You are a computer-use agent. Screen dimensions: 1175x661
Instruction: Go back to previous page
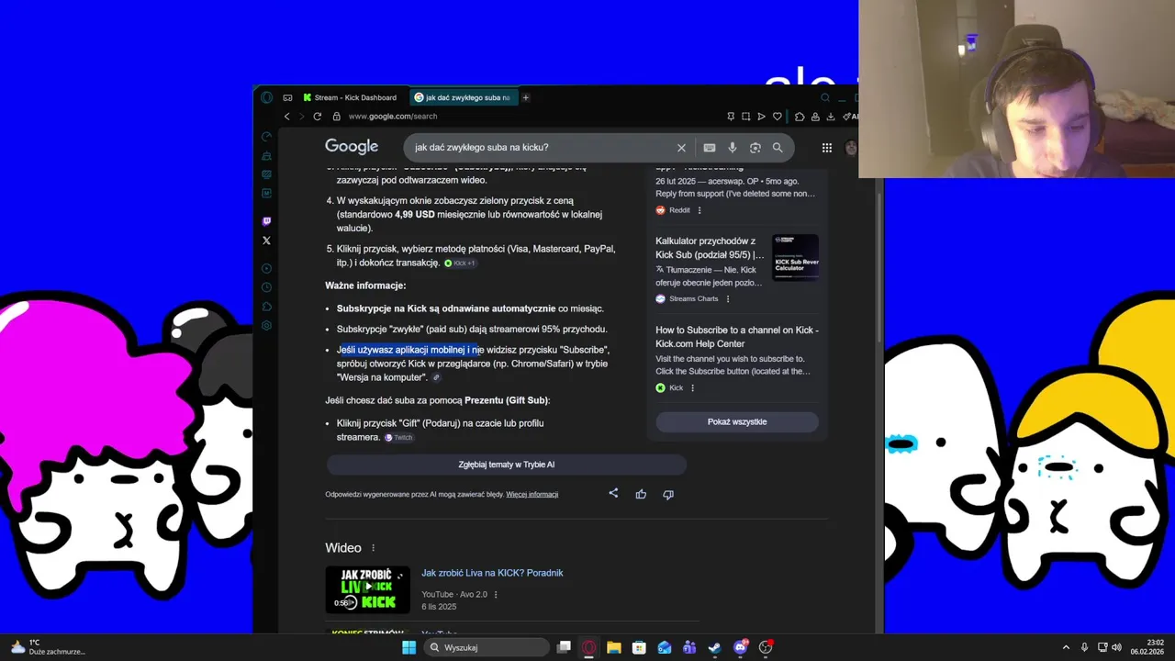pyautogui.click(x=287, y=117)
